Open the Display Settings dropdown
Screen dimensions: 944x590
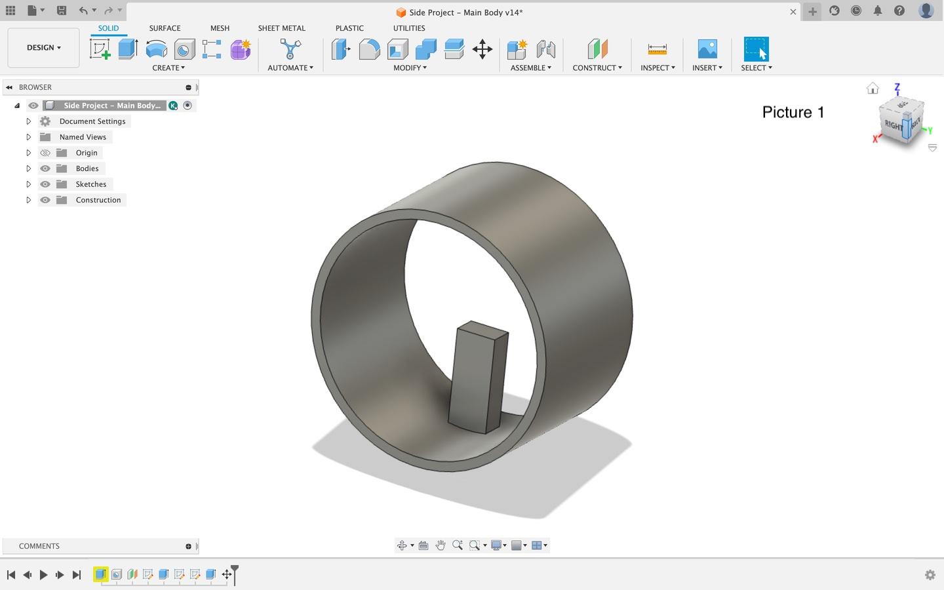[x=499, y=545]
